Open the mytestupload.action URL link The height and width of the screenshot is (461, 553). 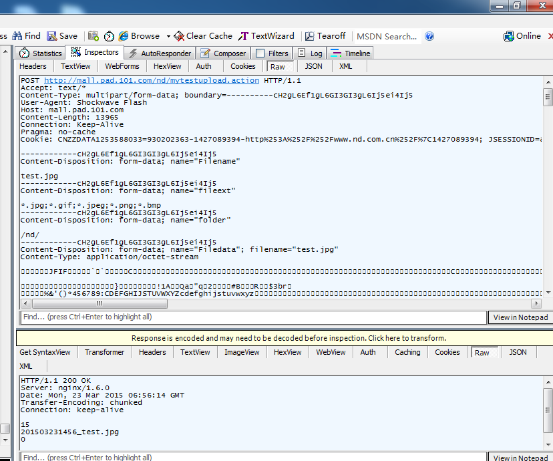click(x=152, y=80)
